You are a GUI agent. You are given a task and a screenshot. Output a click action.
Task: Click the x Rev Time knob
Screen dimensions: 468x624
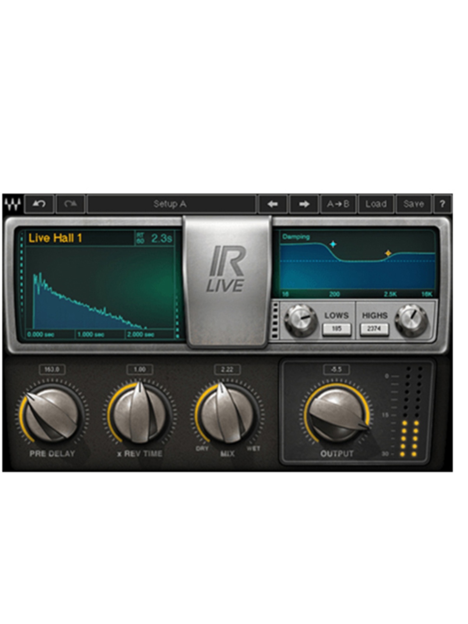tap(140, 414)
